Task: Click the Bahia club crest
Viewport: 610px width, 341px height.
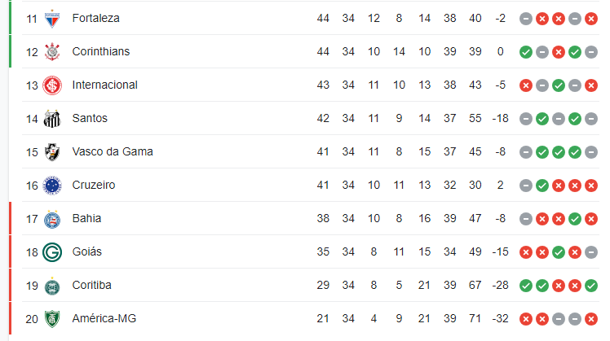Action: [x=52, y=219]
